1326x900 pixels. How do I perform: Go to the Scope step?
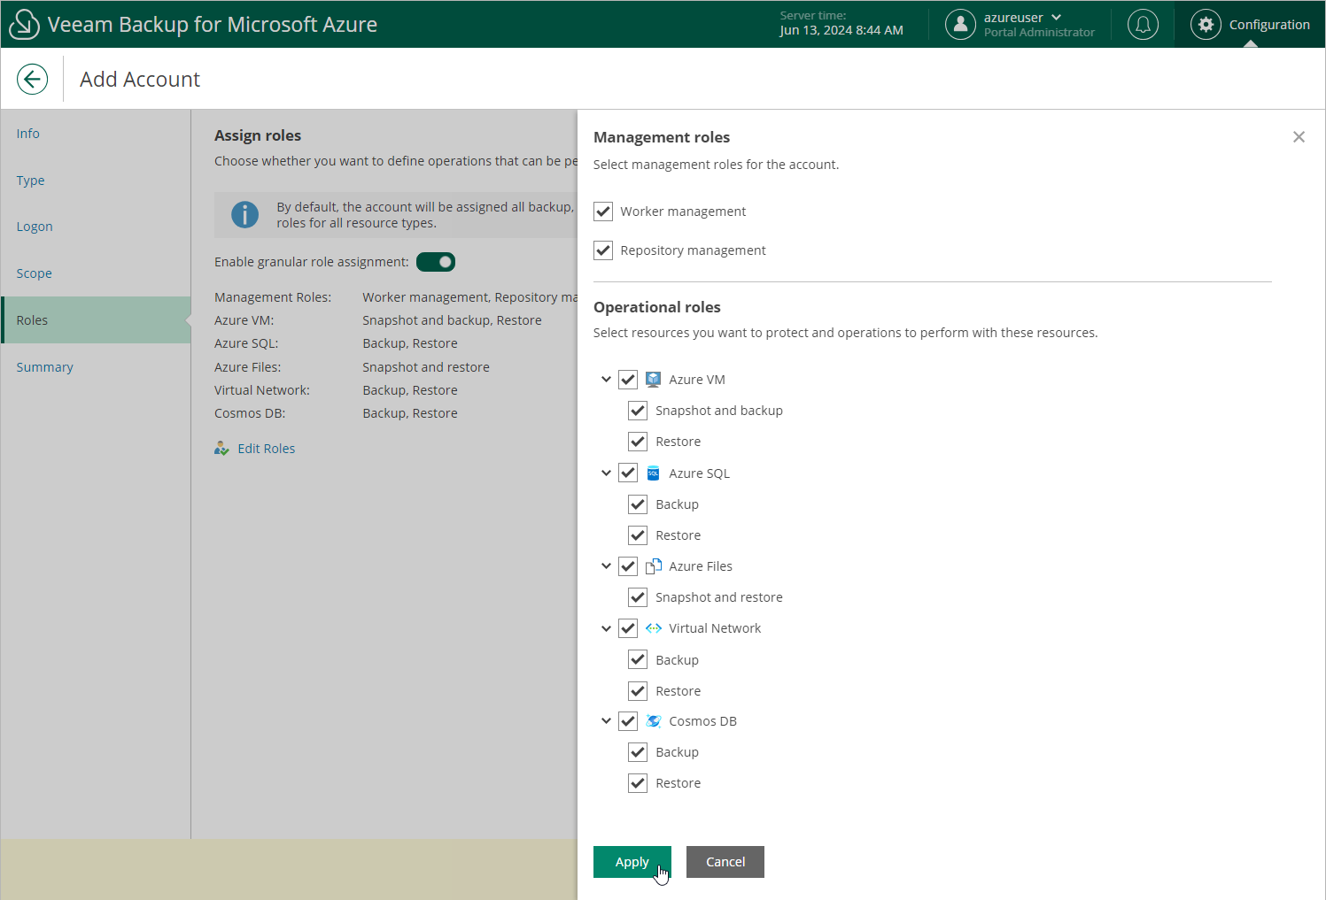click(x=96, y=273)
